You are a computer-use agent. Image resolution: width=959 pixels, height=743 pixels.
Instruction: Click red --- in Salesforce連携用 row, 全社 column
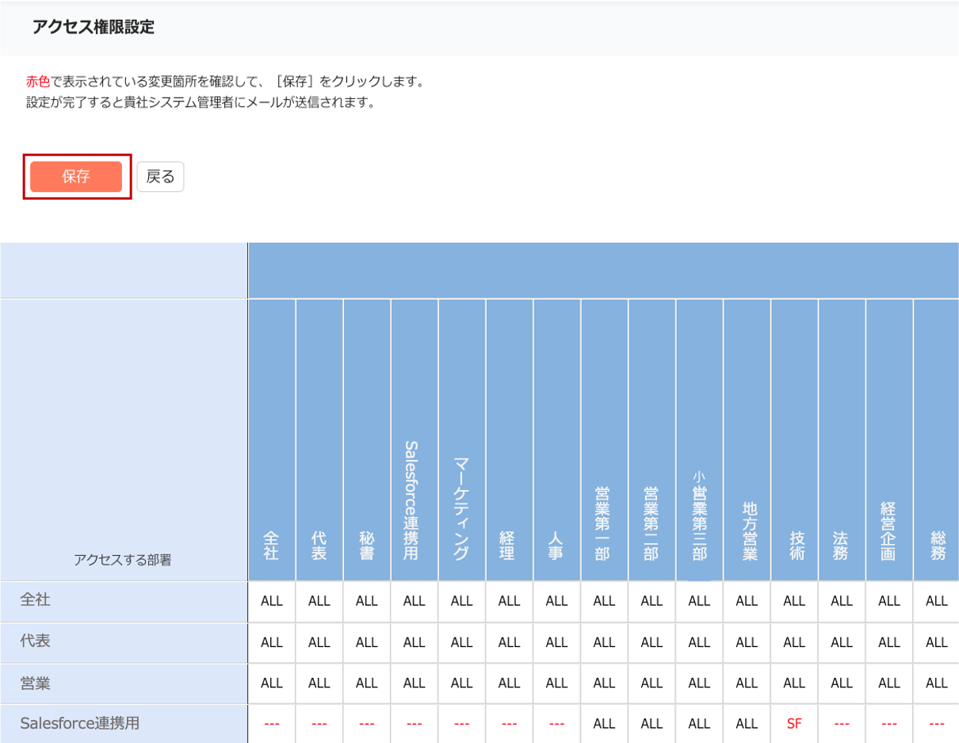(x=272, y=724)
